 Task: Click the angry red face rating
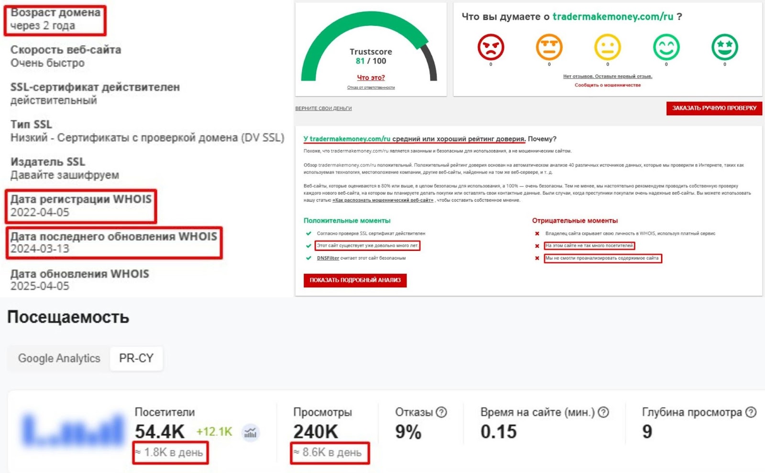tap(491, 47)
